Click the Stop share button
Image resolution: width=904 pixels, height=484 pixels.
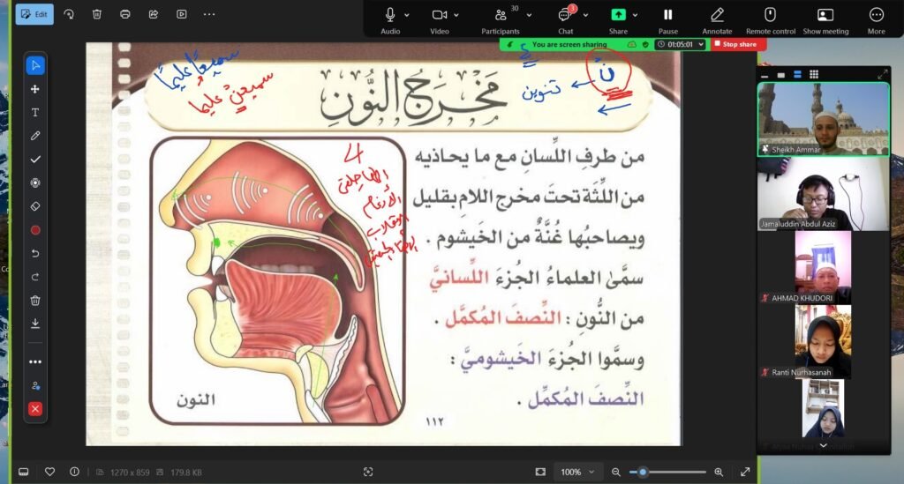[739, 44]
